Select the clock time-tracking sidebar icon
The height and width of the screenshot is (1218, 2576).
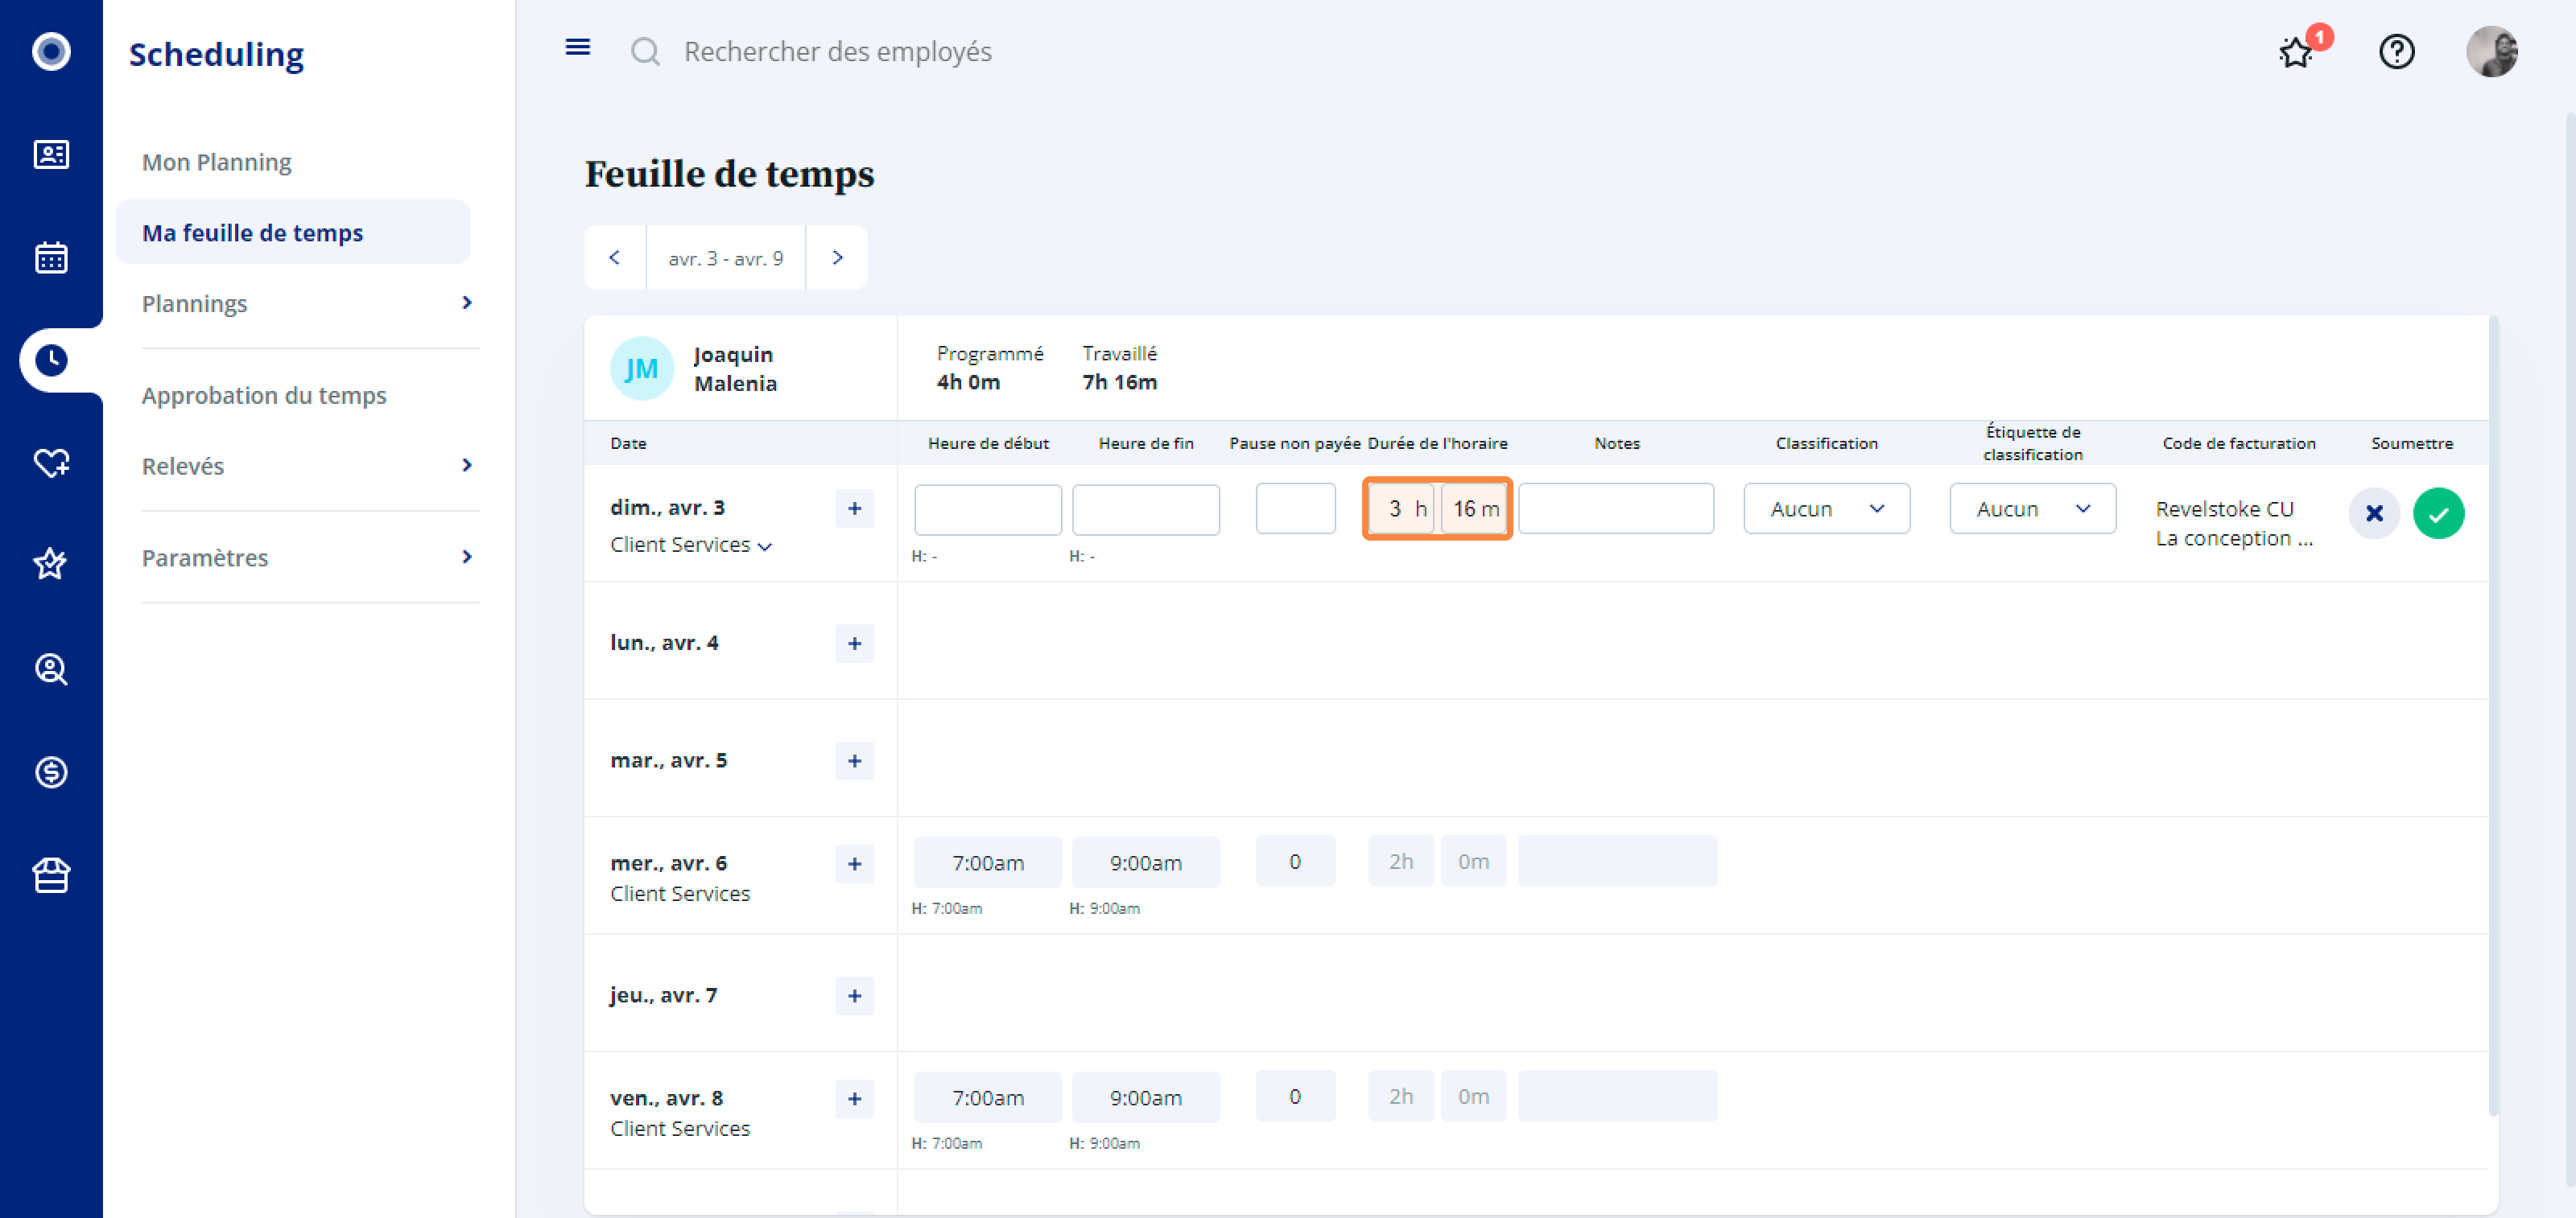pos(51,360)
